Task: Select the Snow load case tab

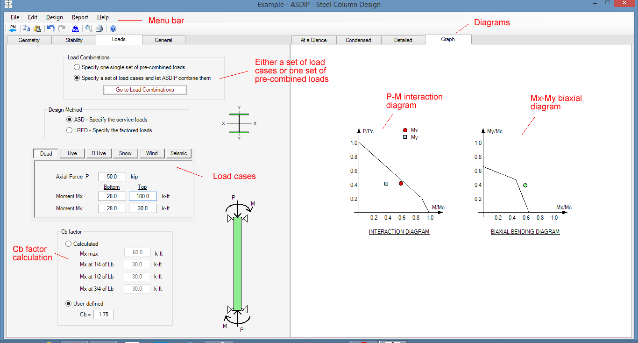Action: [125, 153]
